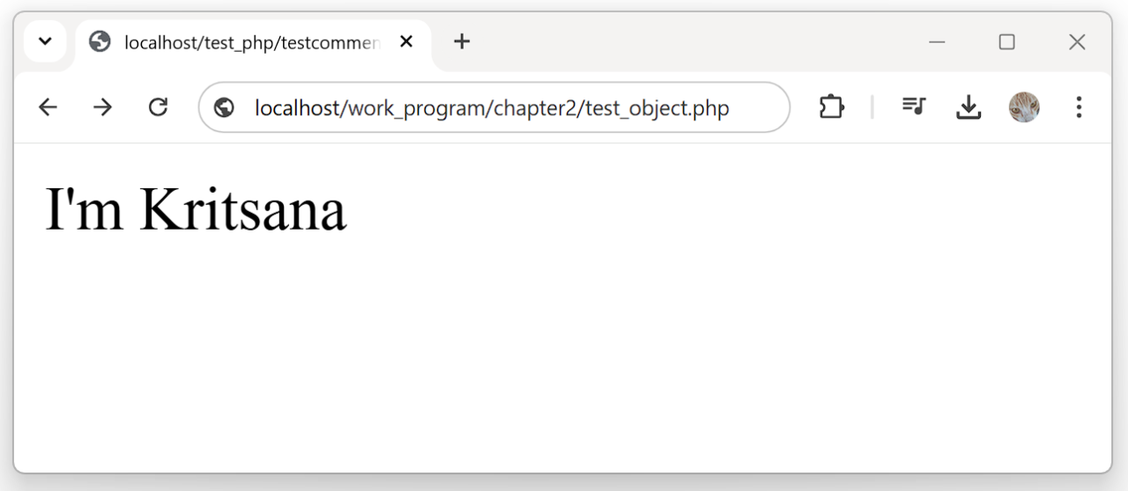The width and height of the screenshot is (1128, 491).
Task: Go forward to the next page
Action: click(x=103, y=107)
